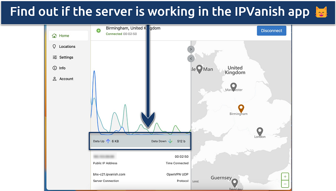This screenshot has height=191, width=336.
Task: Zoom in on the map
Action: (x=285, y=176)
